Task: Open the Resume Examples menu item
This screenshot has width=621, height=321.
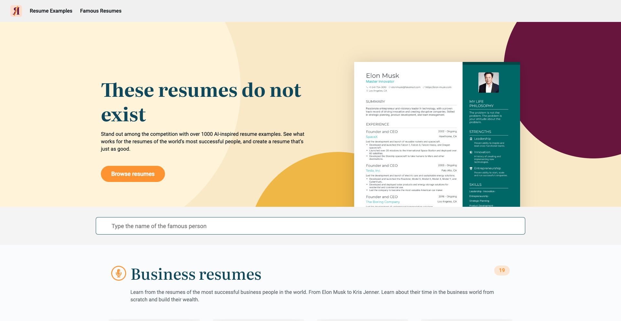Action: (x=51, y=11)
